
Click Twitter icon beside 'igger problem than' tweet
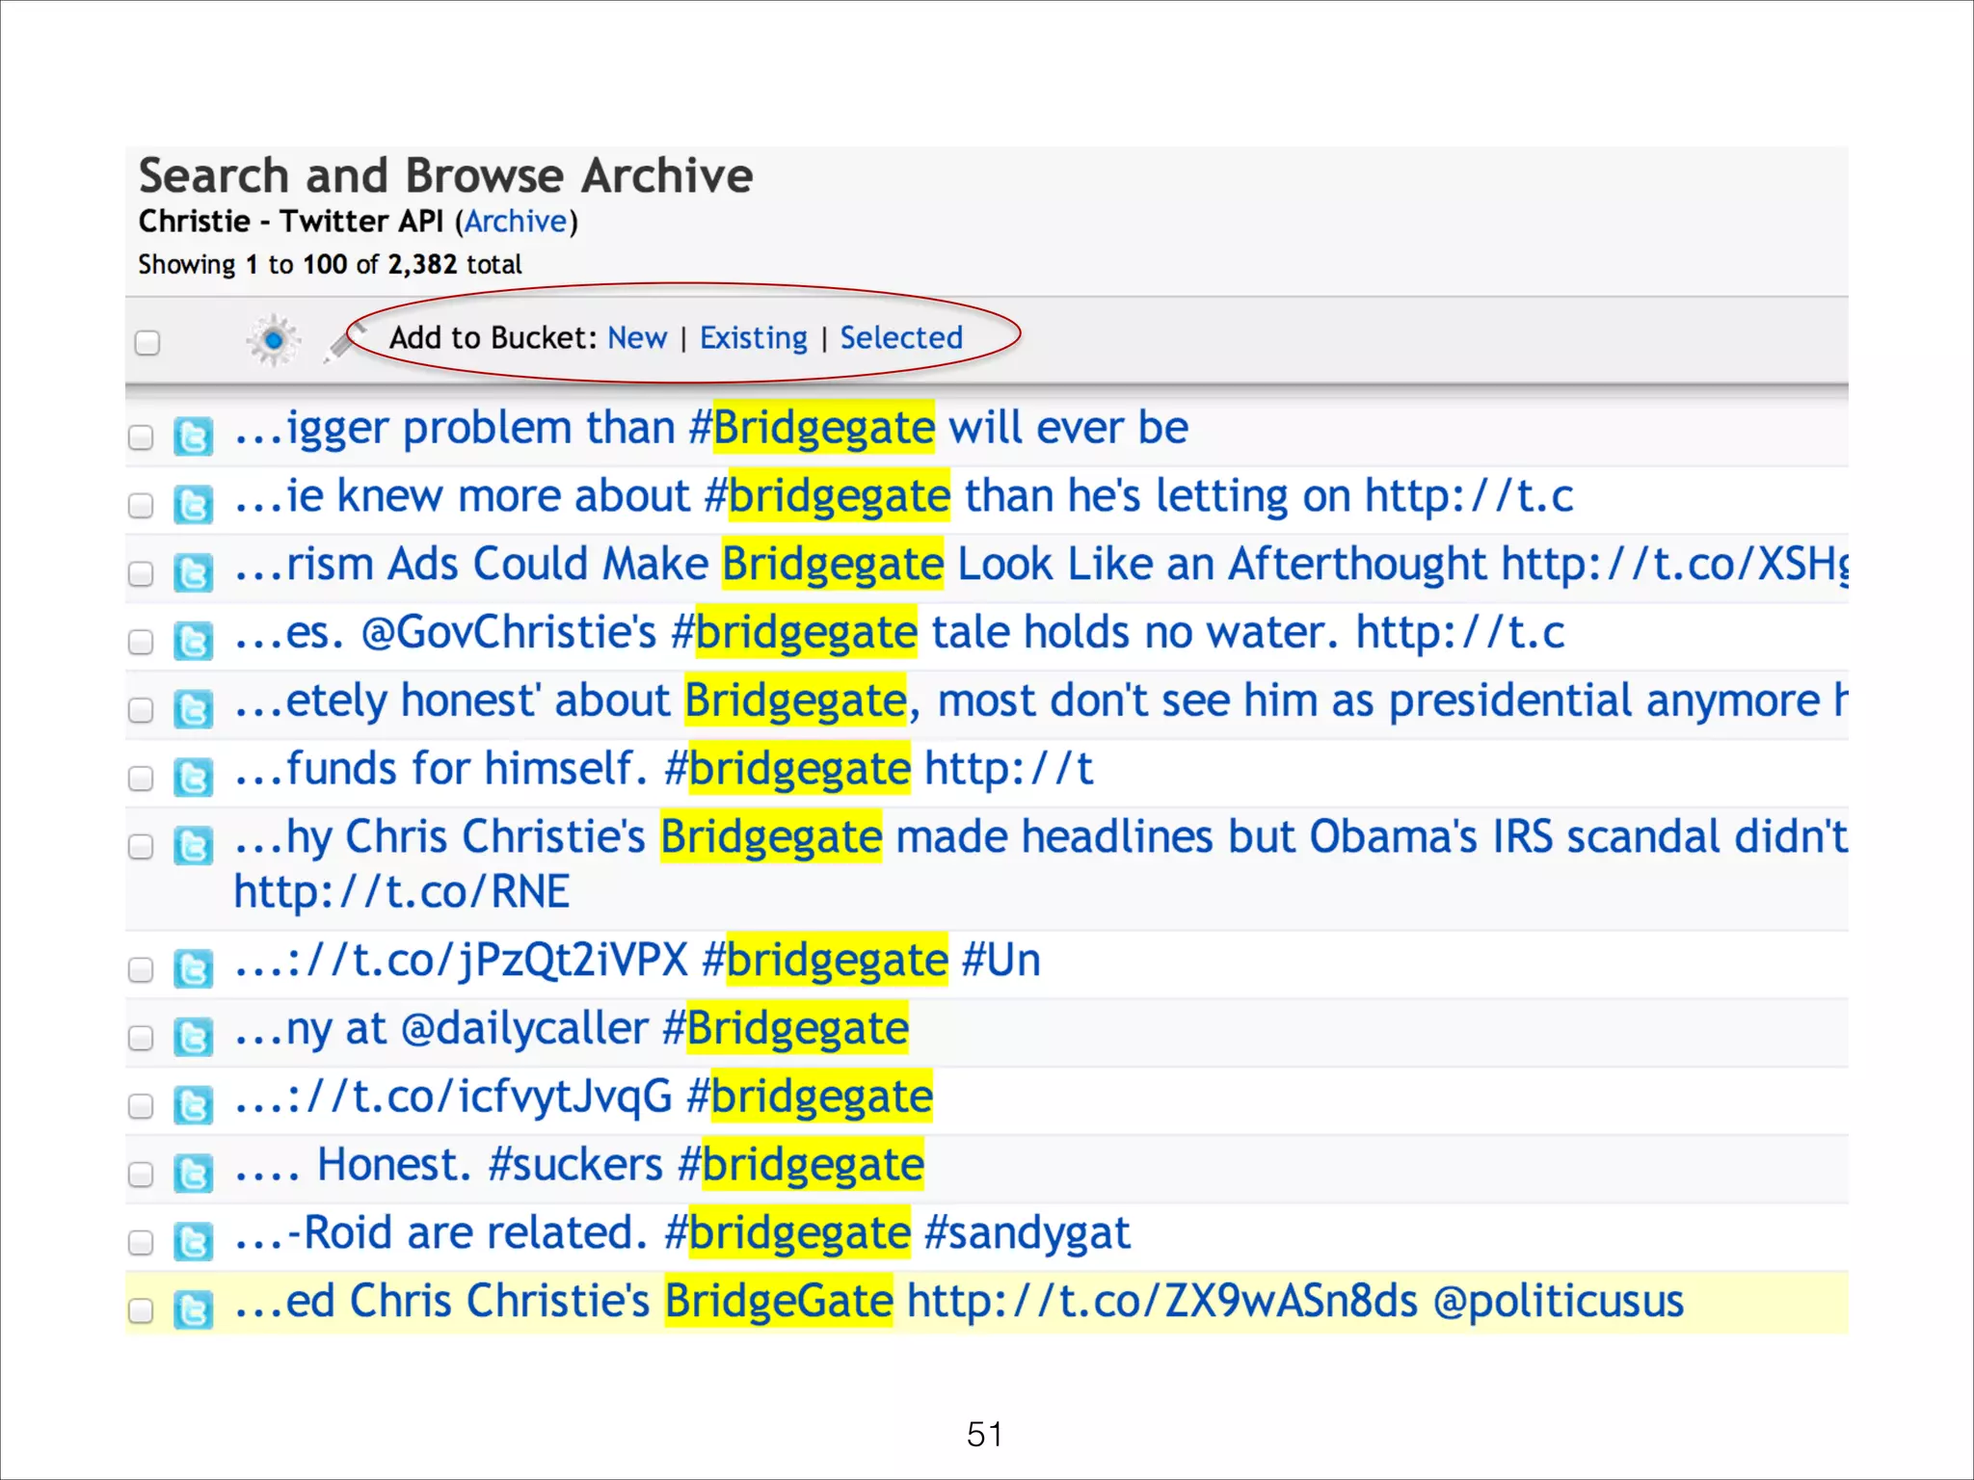click(x=193, y=436)
